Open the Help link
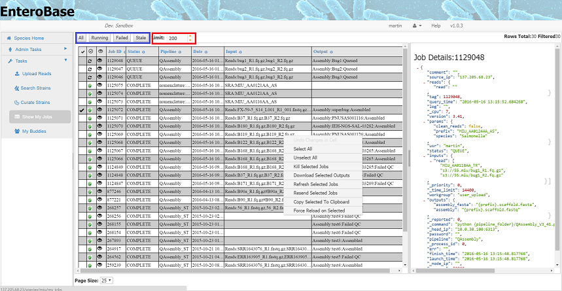Viewport: 562px width, 291px height. (436, 26)
